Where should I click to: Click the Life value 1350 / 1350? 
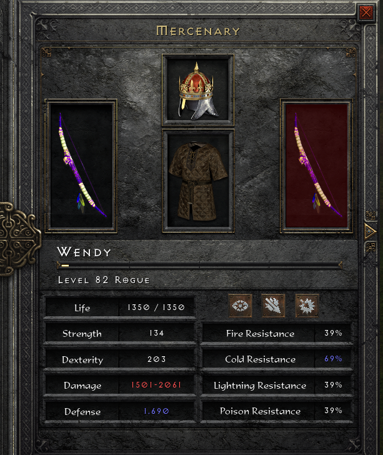pyautogui.click(x=156, y=307)
